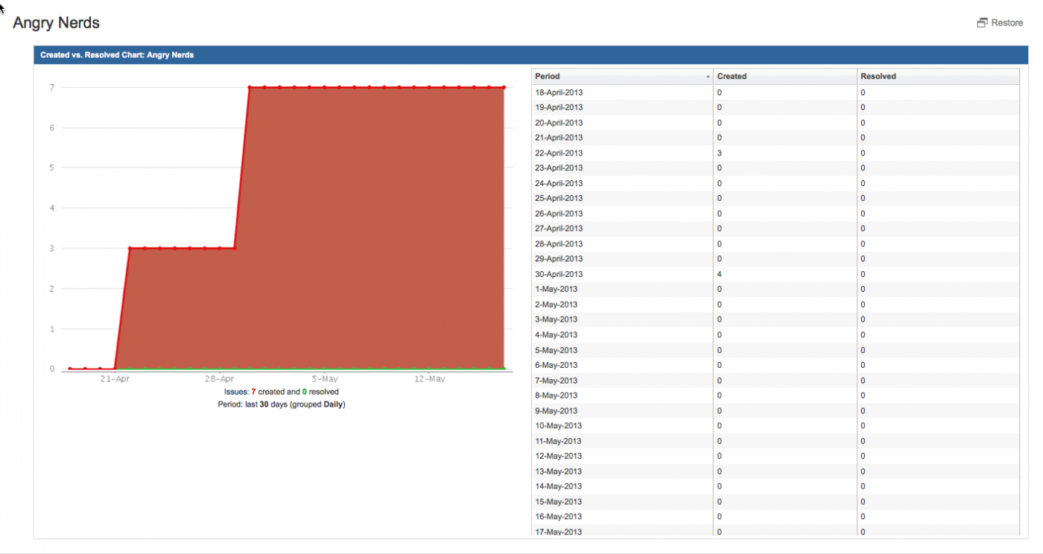This screenshot has height=554, width=1043.
Task: Click created count for 25-April-2013
Action: [x=719, y=199]
